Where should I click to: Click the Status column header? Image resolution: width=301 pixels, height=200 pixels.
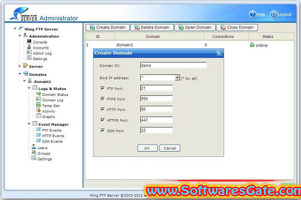click(271, 36)
